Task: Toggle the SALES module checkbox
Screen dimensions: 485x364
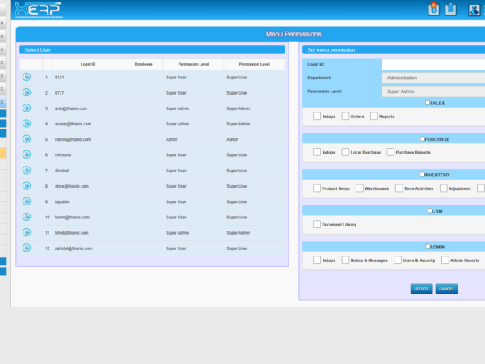Action: click(x=428, y=103)
